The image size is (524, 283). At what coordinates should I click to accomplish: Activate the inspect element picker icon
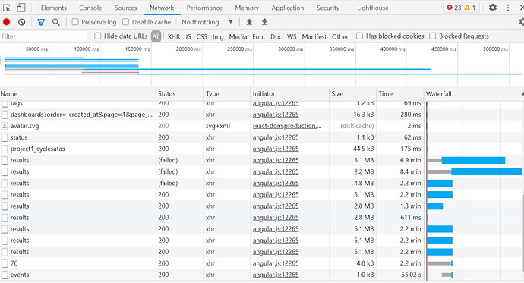pos(6,8)
